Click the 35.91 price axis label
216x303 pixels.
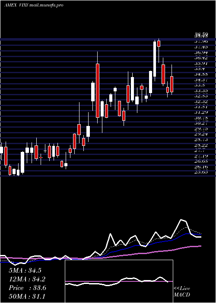tap(201, 63)
